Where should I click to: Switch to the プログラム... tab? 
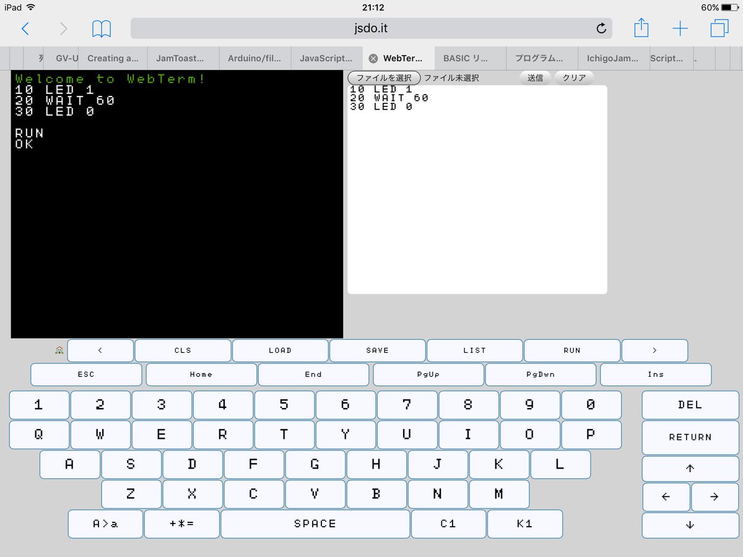542,58
